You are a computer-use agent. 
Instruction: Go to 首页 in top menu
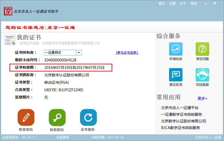[162, 3]
